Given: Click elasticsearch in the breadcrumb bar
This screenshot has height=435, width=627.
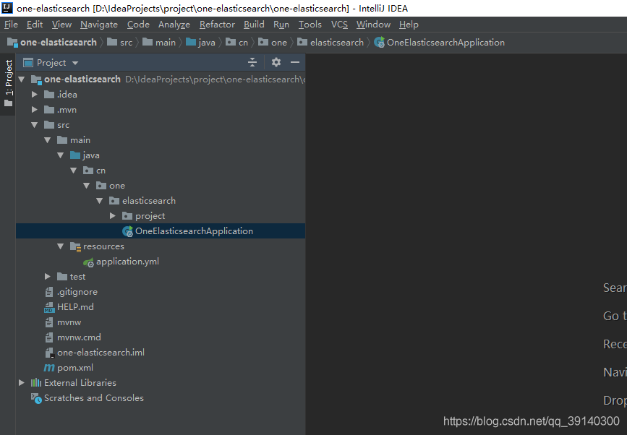Looking at the screenshot, I should tap(337, 43).
